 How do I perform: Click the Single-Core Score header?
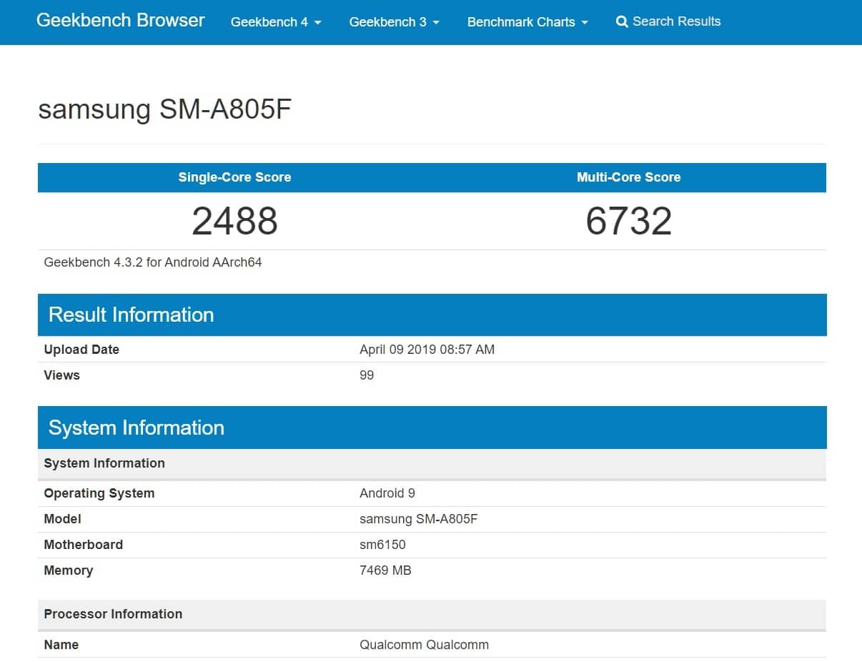(x=234, y=177)
